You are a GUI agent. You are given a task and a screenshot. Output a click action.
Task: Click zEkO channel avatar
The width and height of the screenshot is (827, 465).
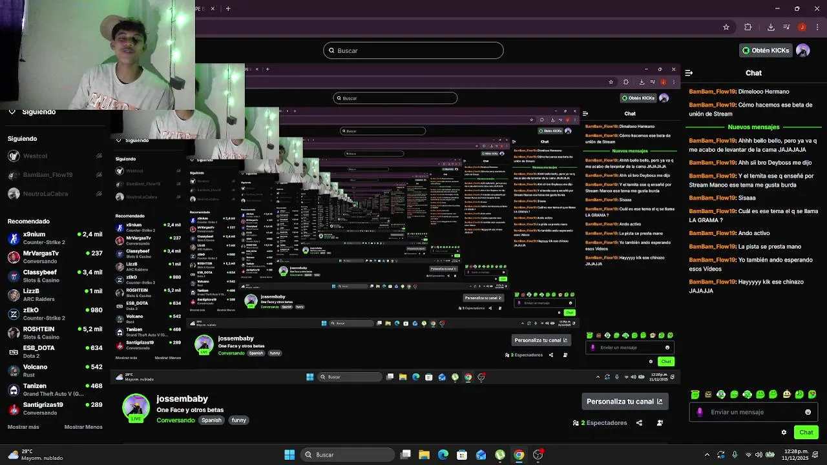(x=14, y=314)
